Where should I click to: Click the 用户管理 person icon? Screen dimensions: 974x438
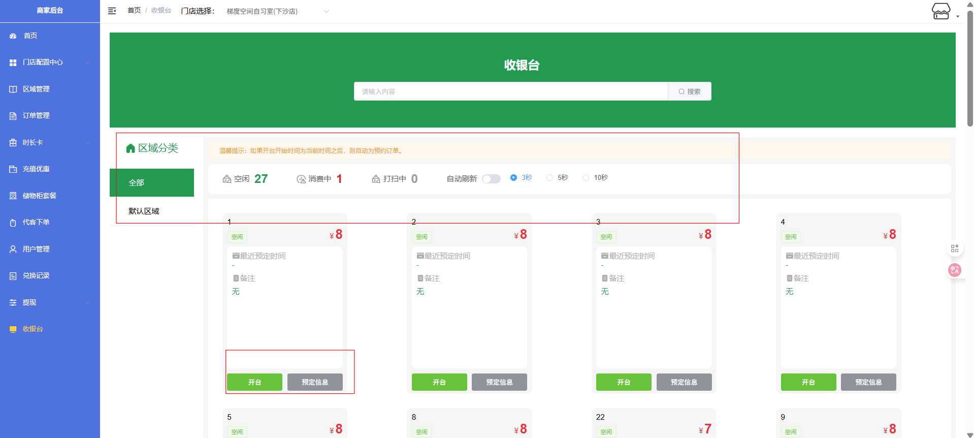[13, 249]
